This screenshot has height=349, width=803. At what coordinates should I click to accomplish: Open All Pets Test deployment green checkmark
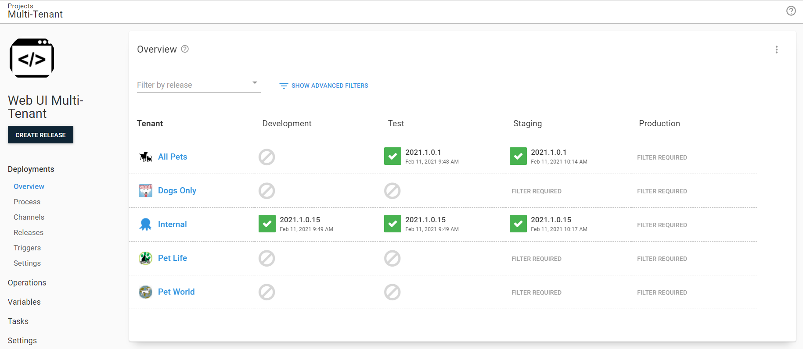(x=392, y=157)
